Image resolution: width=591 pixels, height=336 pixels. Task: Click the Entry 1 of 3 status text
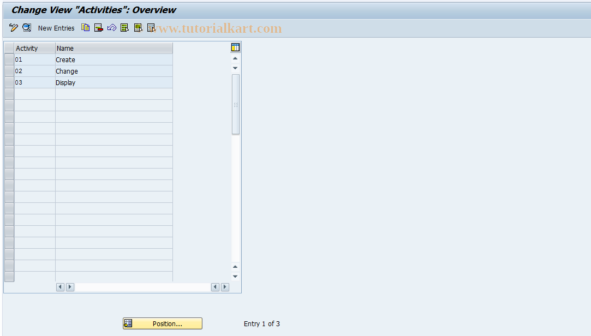pos(261,324)
